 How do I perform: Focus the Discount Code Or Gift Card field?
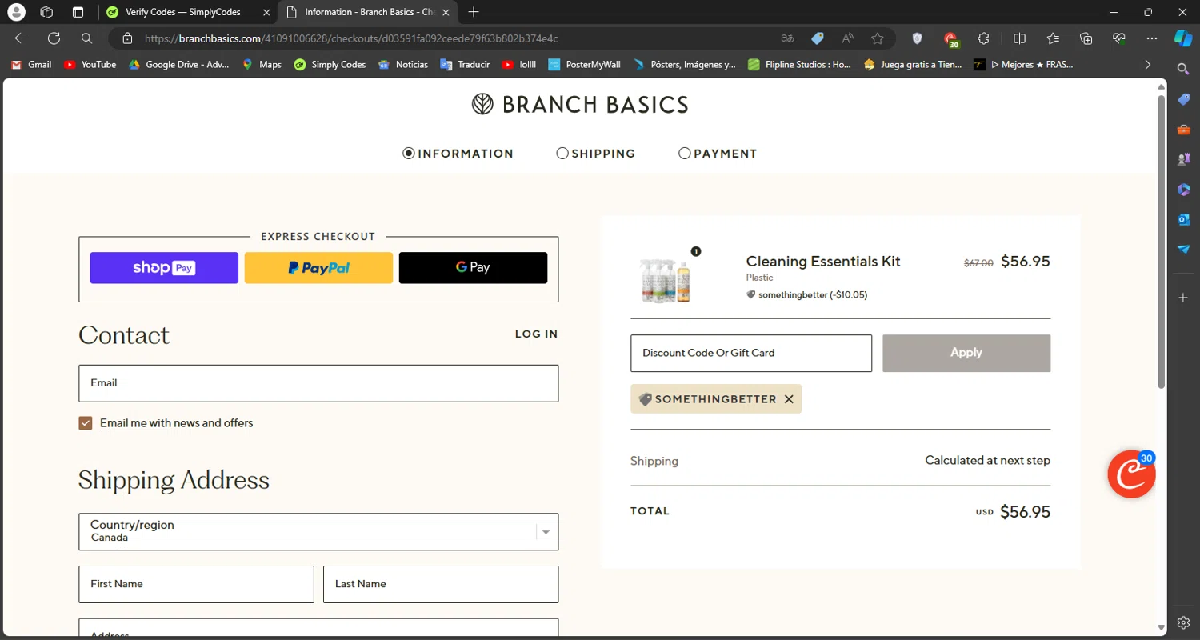(751, 353)
